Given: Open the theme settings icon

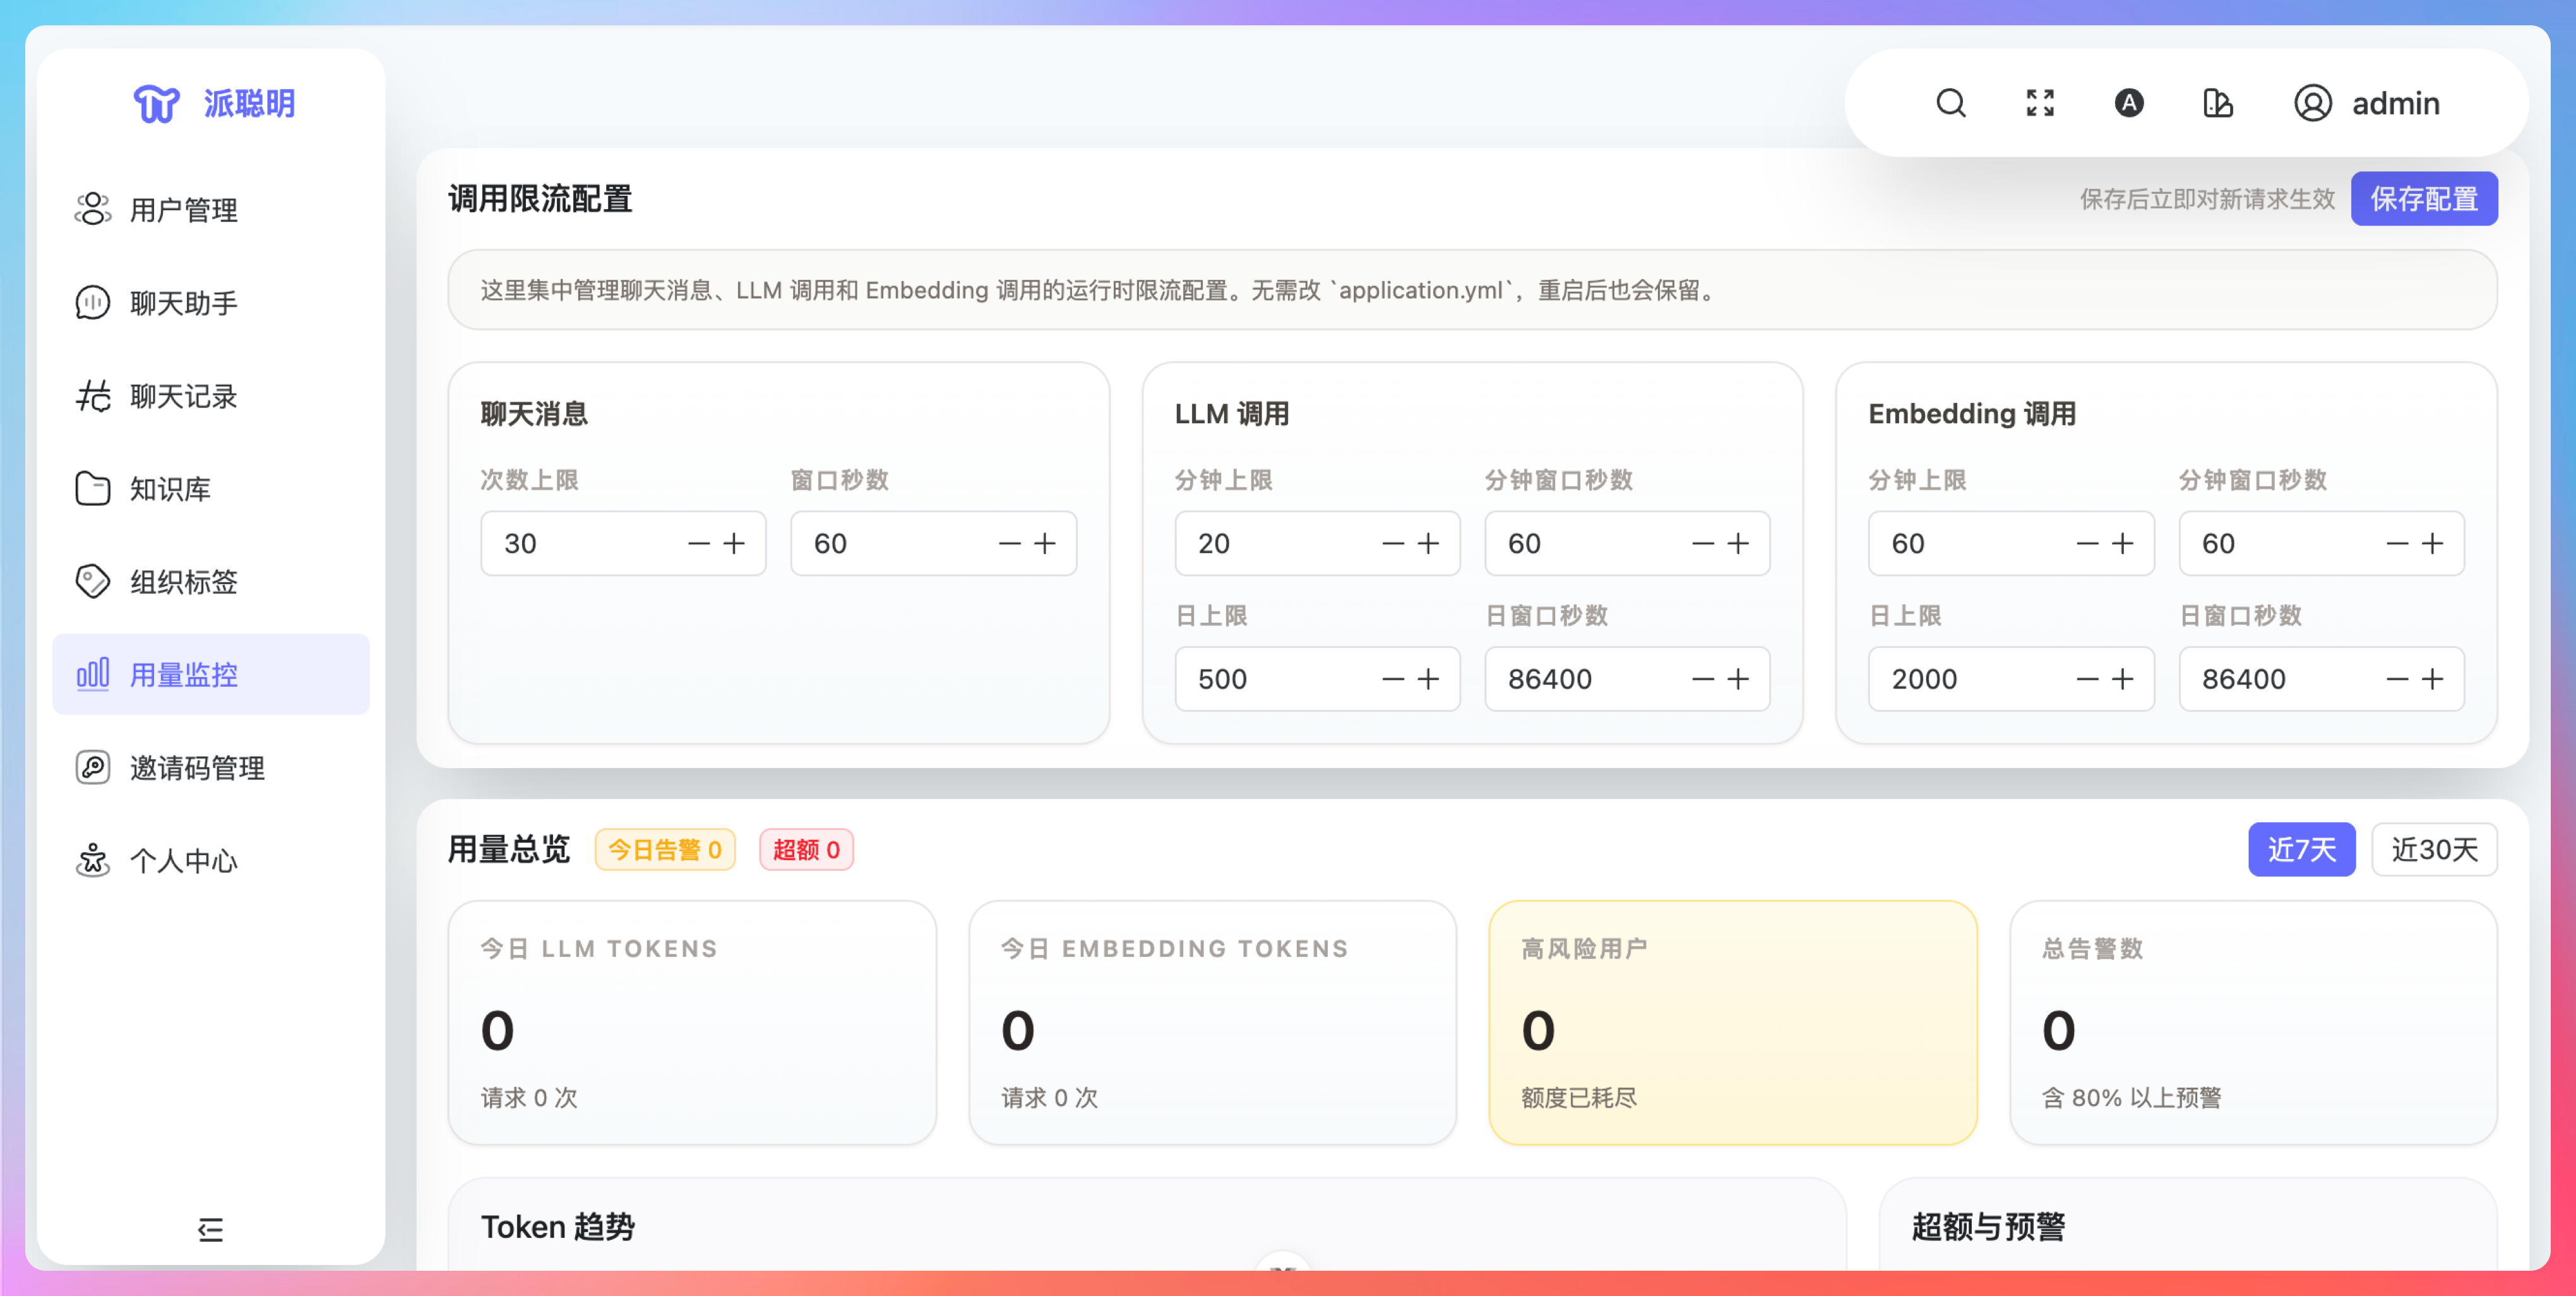Looking at the screenshot, I should 2217,103.
